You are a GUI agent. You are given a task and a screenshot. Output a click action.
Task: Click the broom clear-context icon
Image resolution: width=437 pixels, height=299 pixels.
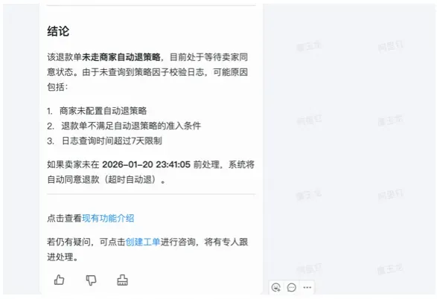click(x=122, y=280)
